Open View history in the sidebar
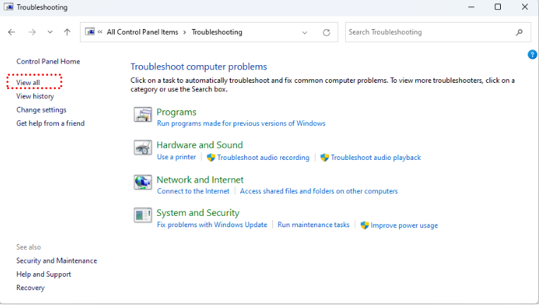Viewport: 539px width, 305px height. (x=35, y=96)
